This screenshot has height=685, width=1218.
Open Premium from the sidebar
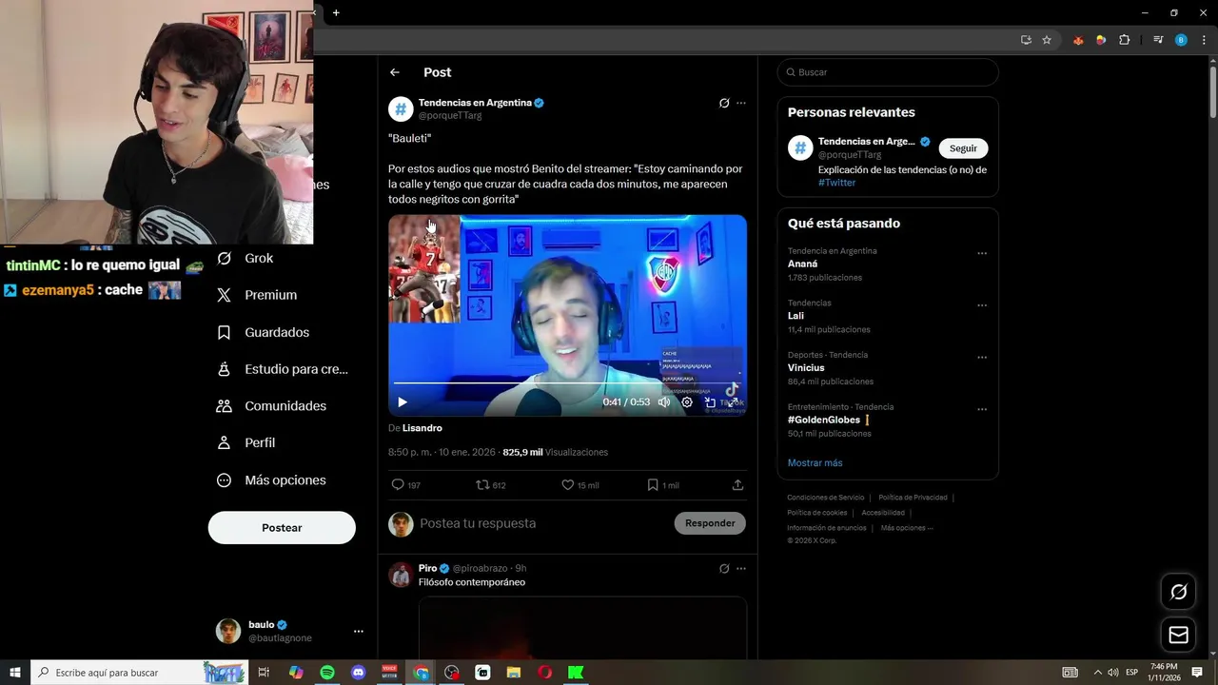click(x=257, y=295)
